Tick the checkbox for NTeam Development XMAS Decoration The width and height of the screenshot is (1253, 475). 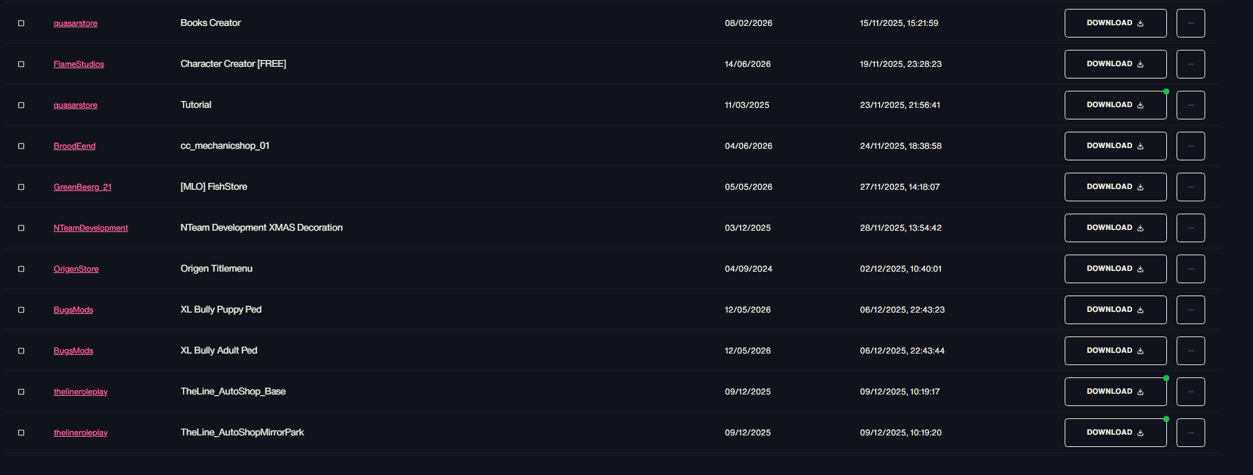pos(21,228)
